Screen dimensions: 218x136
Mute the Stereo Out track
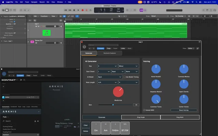[x=36, y=43]
